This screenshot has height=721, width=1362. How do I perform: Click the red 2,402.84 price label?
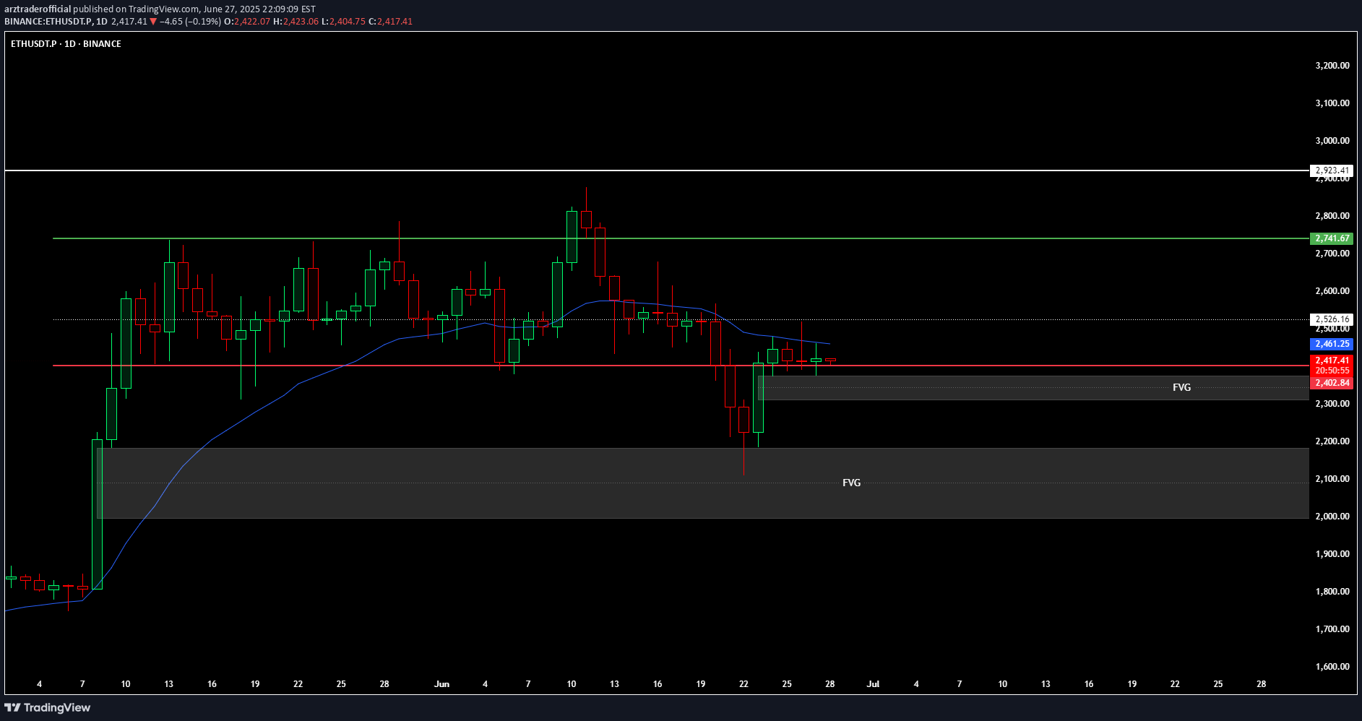[x=1331, y=383]
